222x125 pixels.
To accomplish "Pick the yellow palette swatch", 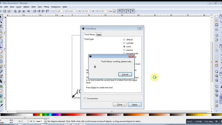I will pyautogui.click(x=41, y=115).
